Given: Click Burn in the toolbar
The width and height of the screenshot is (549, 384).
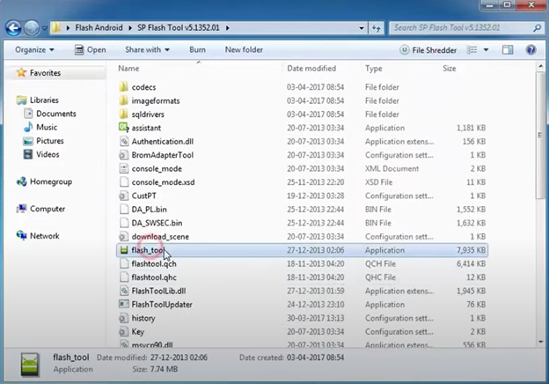Looking at the screenshot, I should 197,49.
